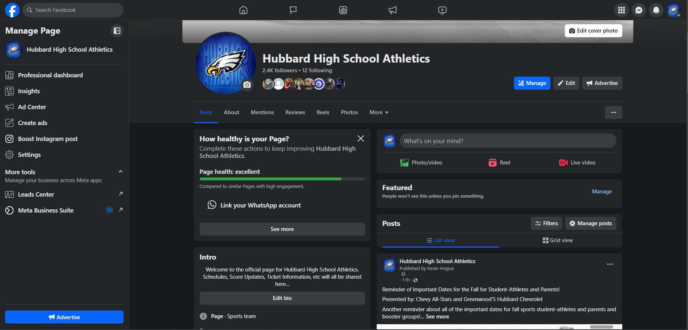Open the Home icon in top navigation
The image size is (688, 330).
[243, 10]
